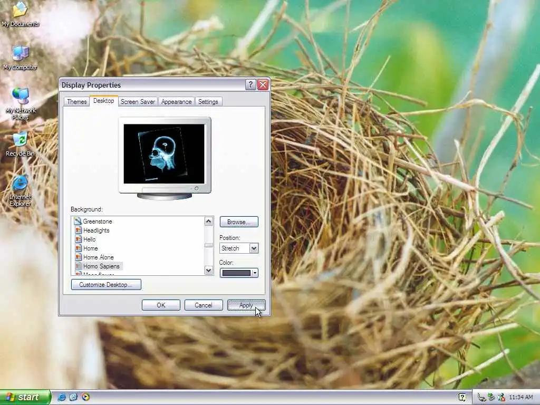Click the 11:34 AM taskbar clock
The image size is (540, 405).
coord(520,398)
